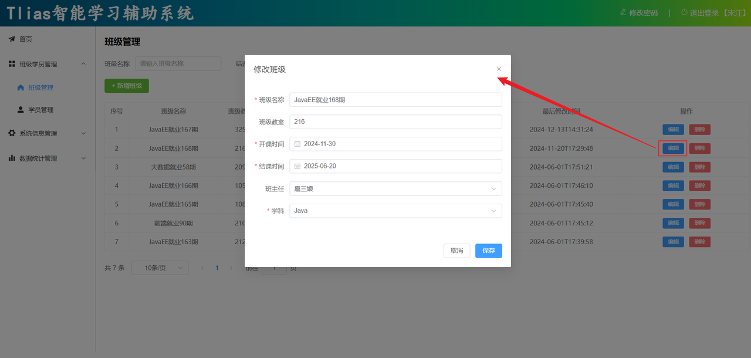Open the 学科 subject dropdown

tap(495, 210)
